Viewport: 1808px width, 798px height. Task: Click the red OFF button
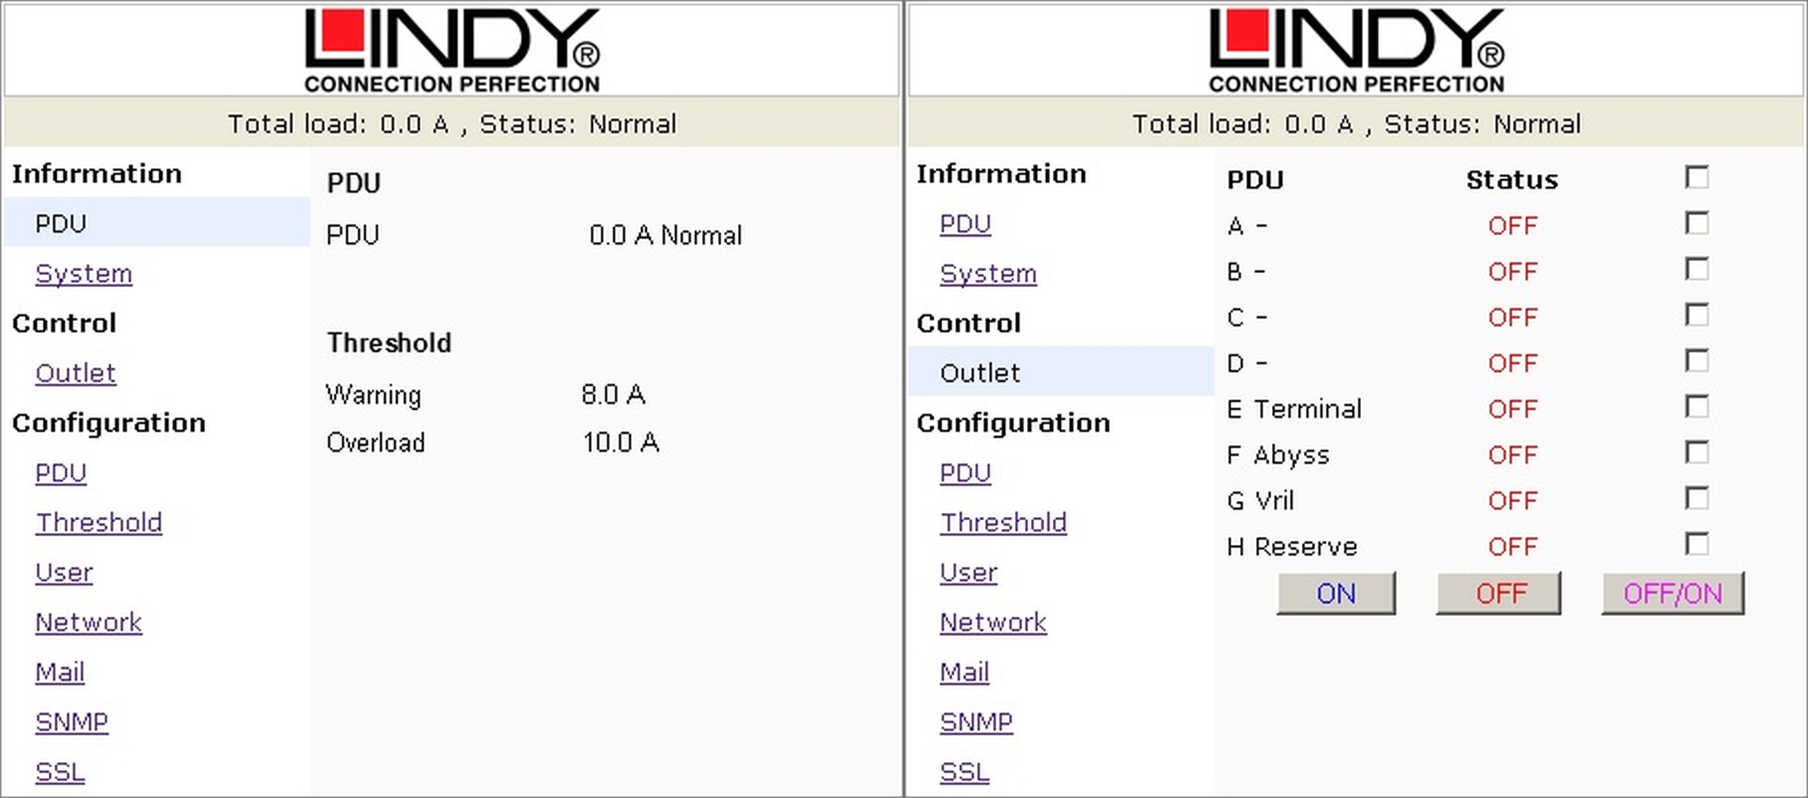[x=1499, y=593]
